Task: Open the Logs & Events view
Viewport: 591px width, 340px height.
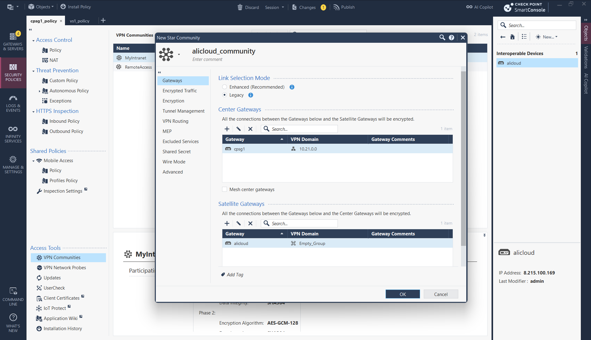Action: (13, 103)
